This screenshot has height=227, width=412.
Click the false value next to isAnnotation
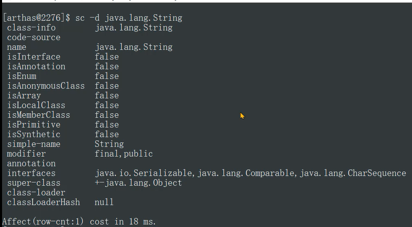[106, 67]
